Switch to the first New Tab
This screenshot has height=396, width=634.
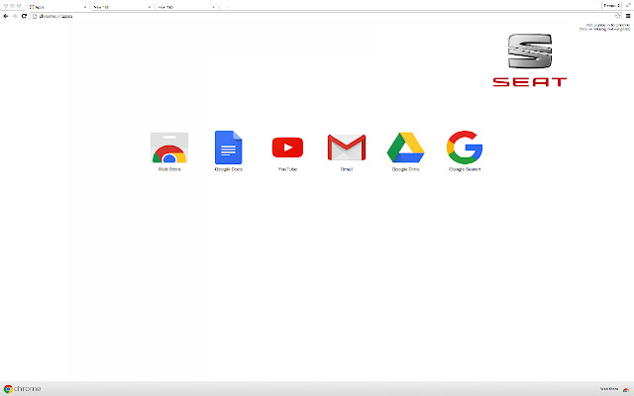(121, 7)
